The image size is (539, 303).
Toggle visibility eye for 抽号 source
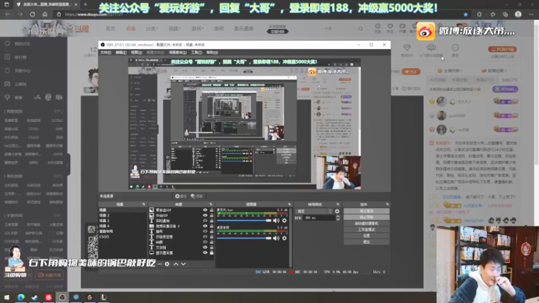205,231
